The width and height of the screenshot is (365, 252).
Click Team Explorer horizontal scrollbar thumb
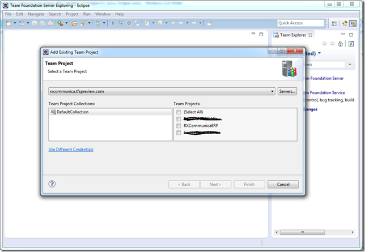coord(303,232)
